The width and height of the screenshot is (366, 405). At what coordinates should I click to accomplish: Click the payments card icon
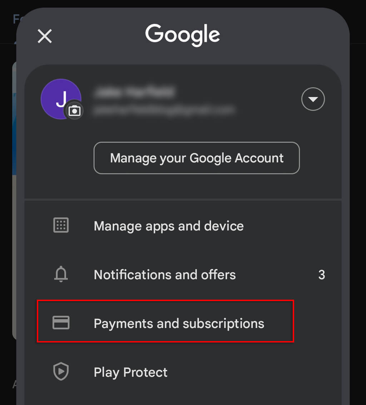click(x=61, y=322)
